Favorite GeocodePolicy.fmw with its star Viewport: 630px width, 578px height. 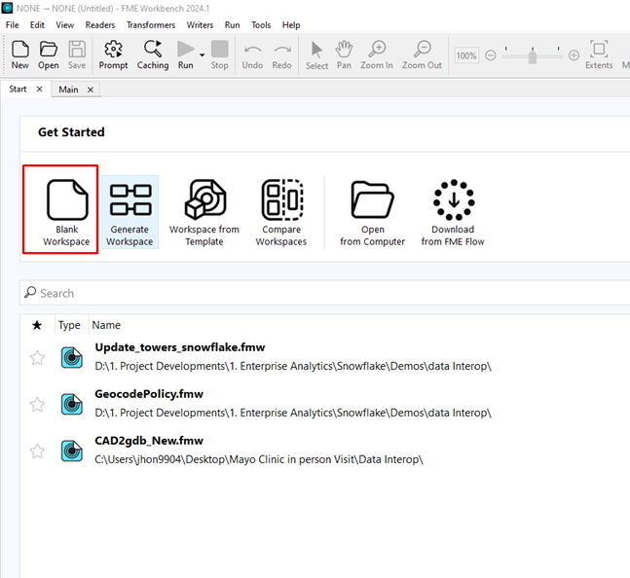point(37,404)
